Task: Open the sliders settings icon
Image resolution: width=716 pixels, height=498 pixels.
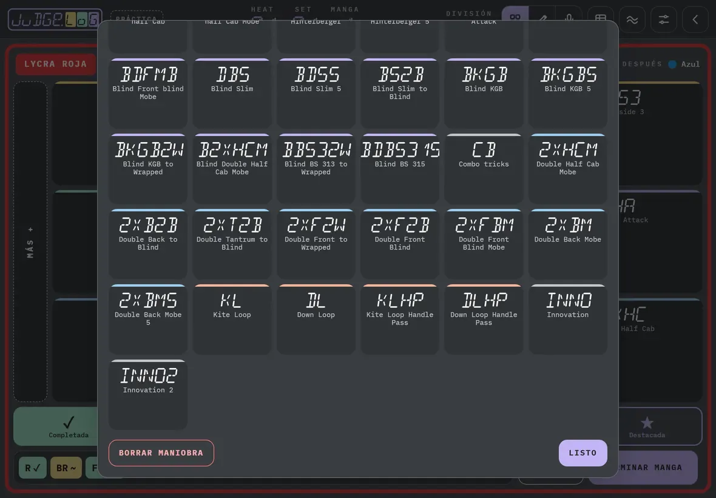Action: pyautogui.click(x=663, y=19)
